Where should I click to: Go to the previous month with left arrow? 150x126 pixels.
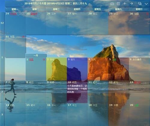tap(125, 4)
